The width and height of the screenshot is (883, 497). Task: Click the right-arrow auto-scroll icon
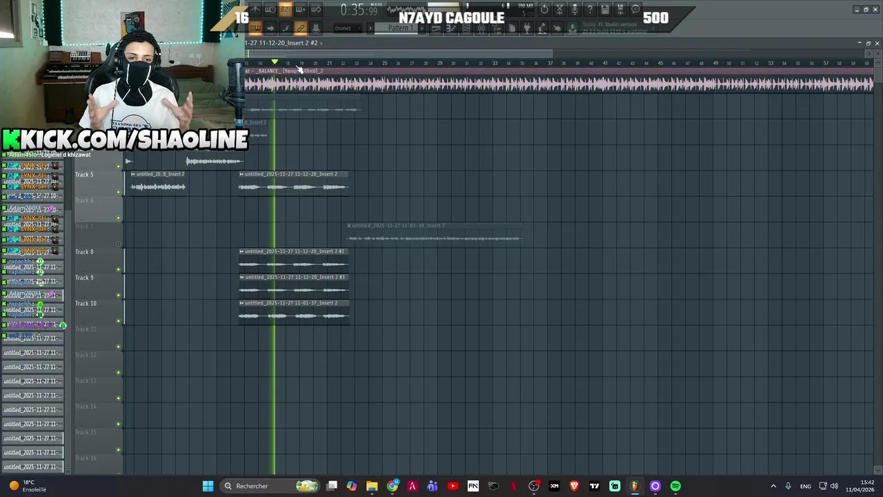tap(270, 28)
